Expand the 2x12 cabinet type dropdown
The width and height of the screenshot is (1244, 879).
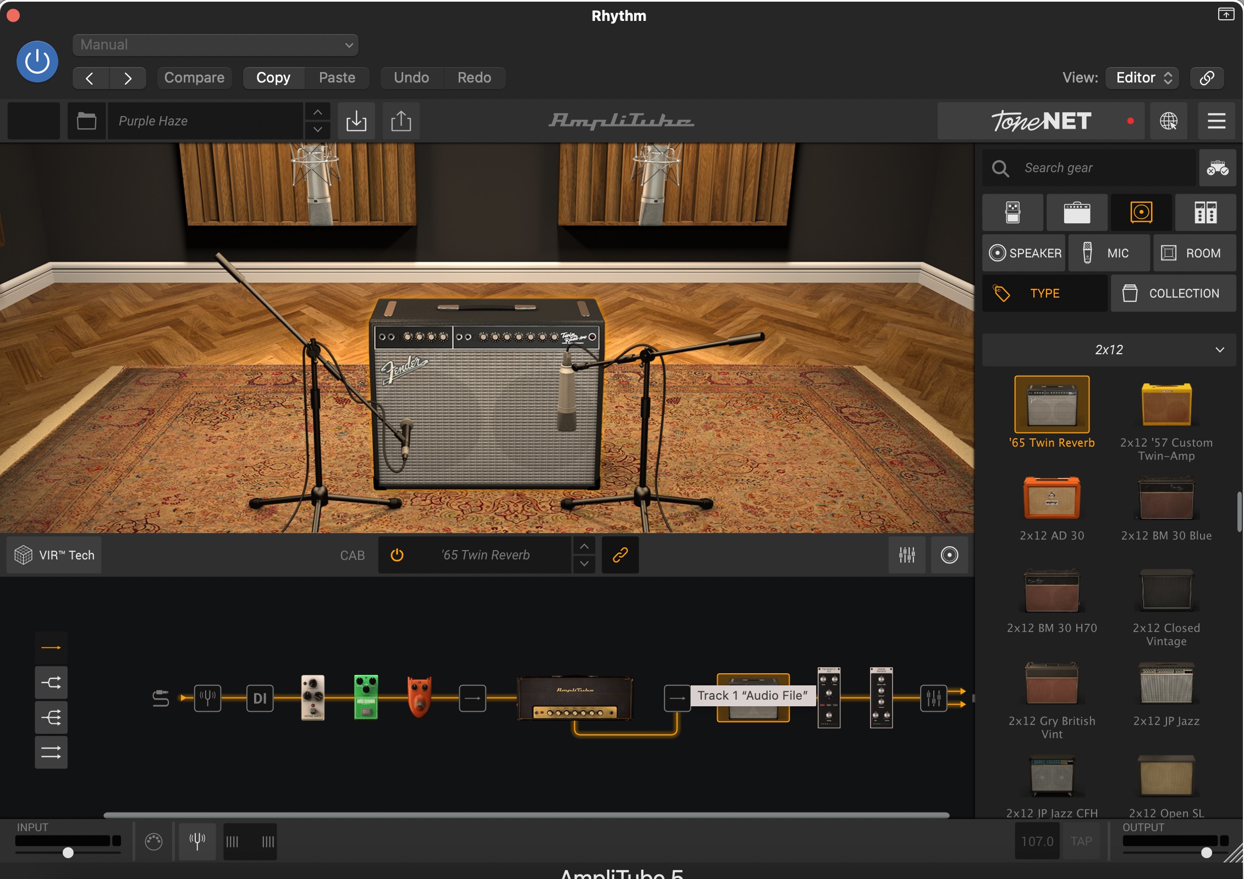(x=1109, y=350)
